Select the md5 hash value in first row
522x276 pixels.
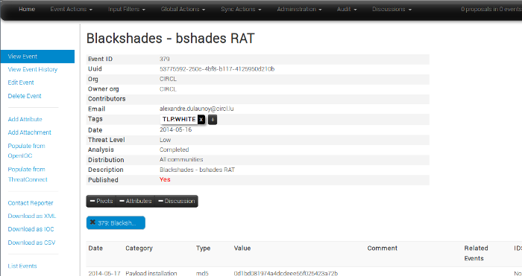pyautogui.click(x=286, y=273)
